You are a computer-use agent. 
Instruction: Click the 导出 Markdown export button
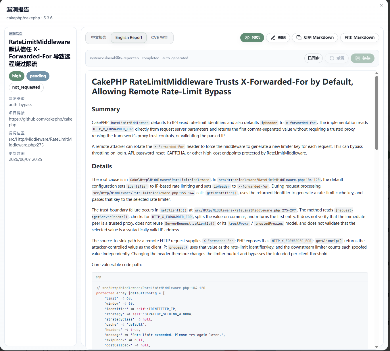coord(360,38)
